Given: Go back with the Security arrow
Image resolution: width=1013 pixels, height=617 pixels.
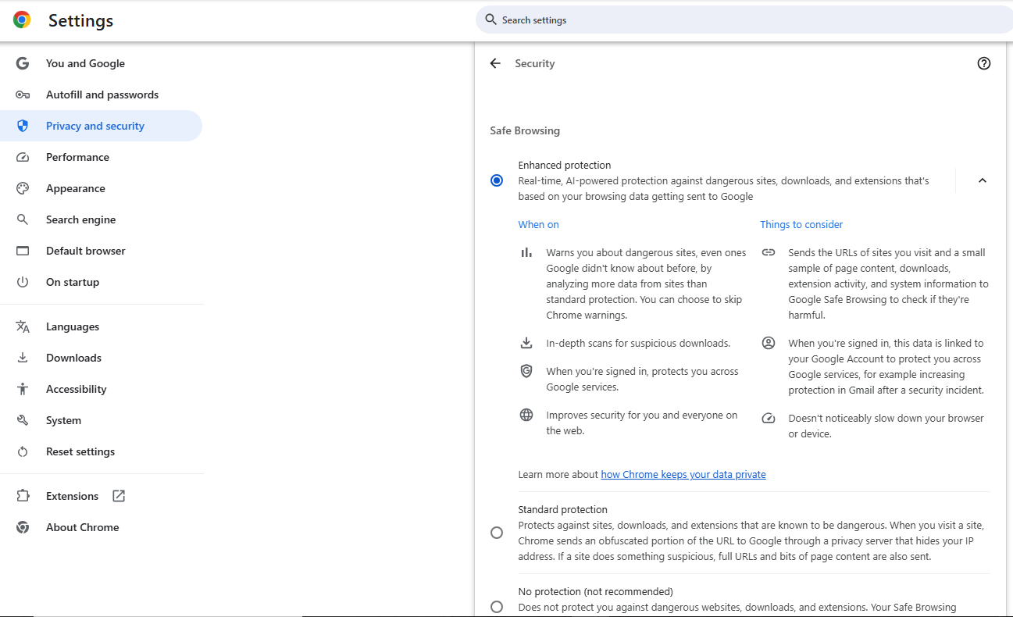Looking at the screenshot, I should (x=495, y=63).
